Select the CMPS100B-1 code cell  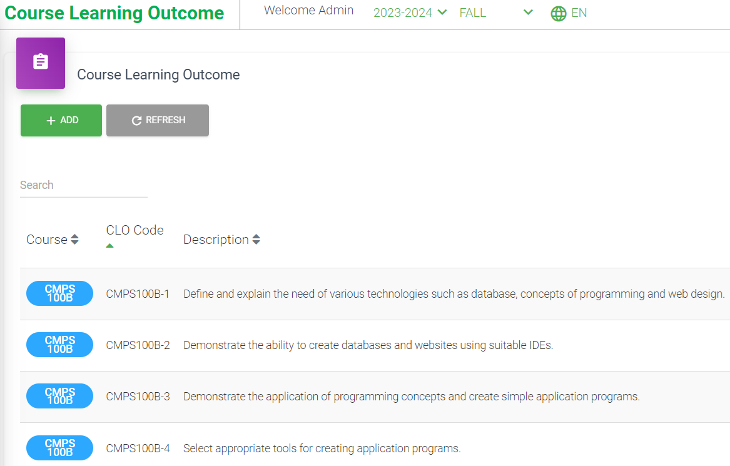point(138,293)
